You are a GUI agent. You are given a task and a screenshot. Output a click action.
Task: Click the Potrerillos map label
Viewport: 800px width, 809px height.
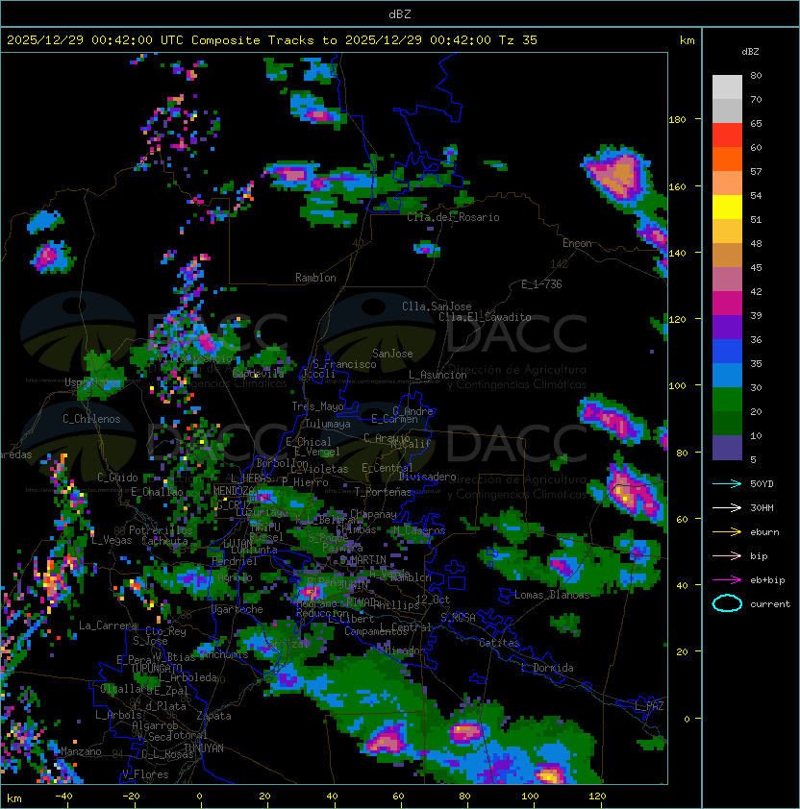coord(161,530)
